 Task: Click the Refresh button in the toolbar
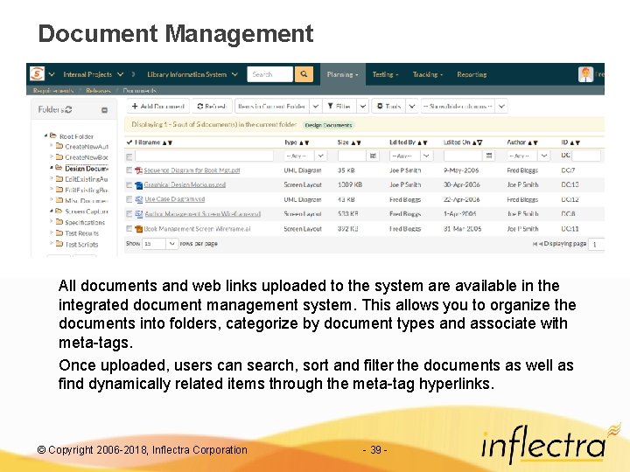212,107
